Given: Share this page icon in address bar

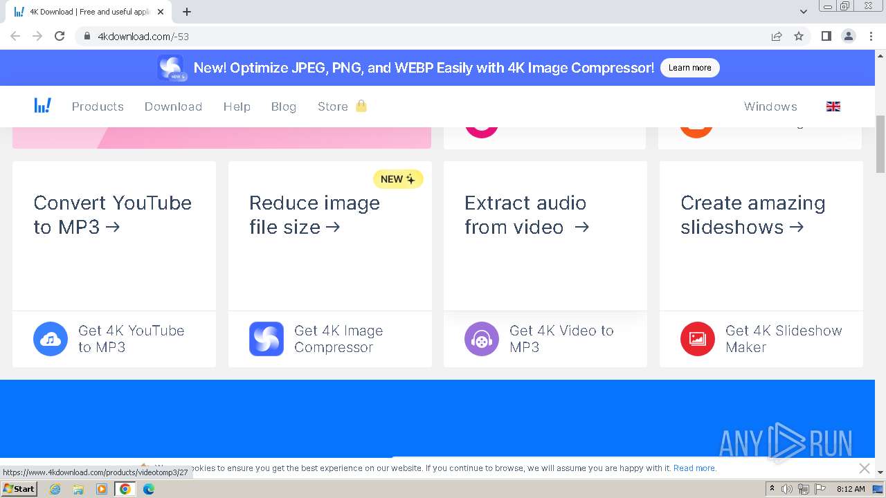Looking at the screenshot, I should [x=777, y=36].
